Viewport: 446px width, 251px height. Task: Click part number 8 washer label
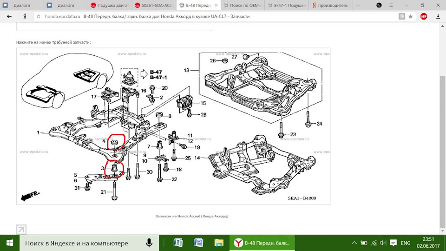click(170, 116)
